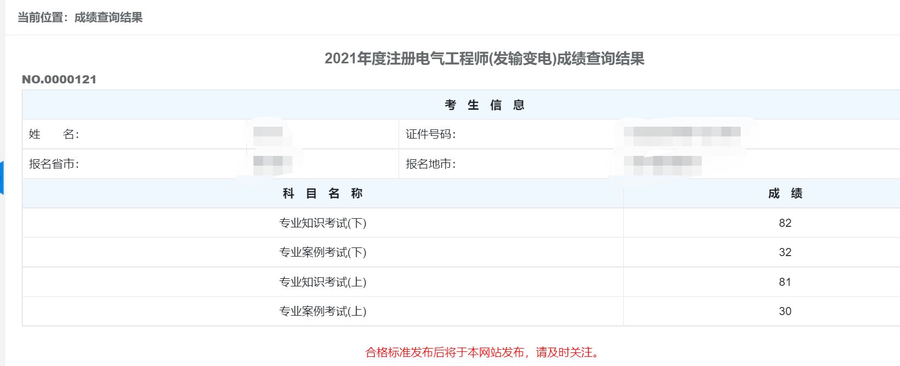
Task: Click the red 合格标准 notice text
Action: point(484,352)
